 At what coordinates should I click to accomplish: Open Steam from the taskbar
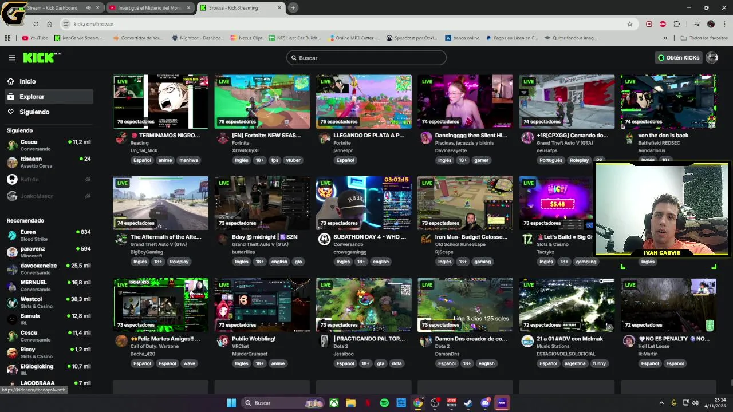tap(468, 403)
